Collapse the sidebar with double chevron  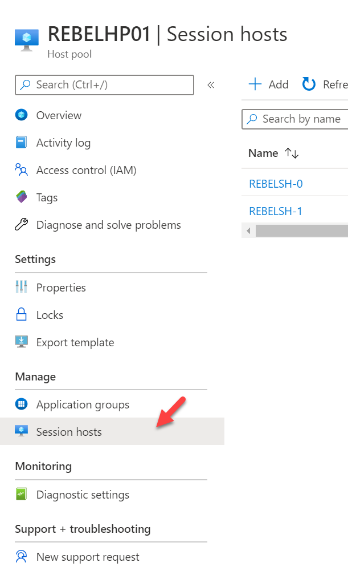[211, 86]
